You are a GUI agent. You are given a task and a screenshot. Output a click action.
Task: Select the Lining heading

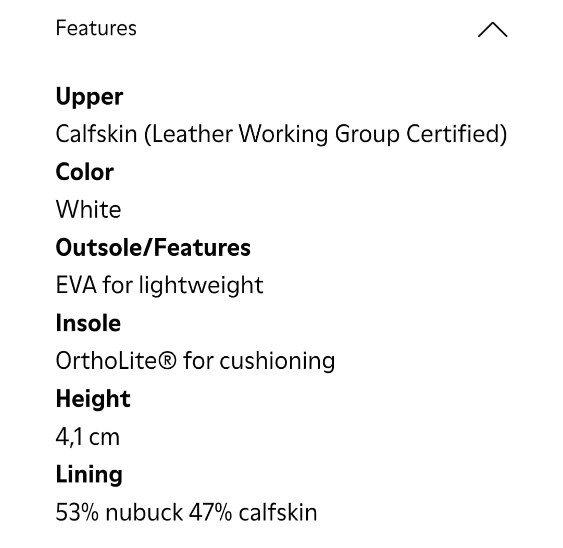(x=89, y=475)
